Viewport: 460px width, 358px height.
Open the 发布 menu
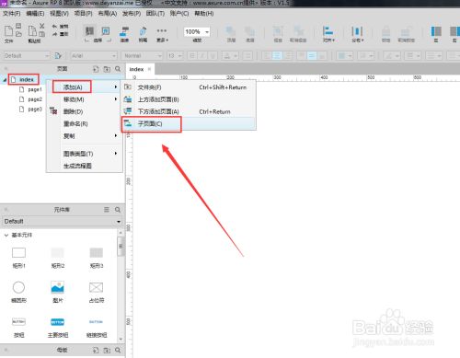point(132,13)
